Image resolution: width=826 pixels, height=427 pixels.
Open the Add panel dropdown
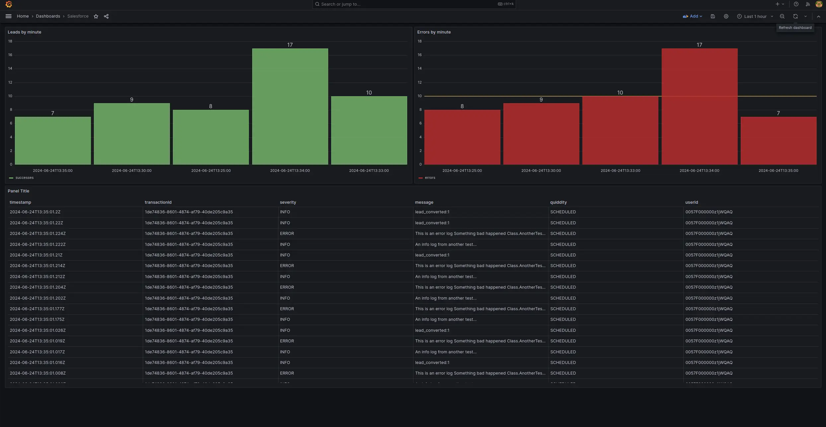click(692, 16)
